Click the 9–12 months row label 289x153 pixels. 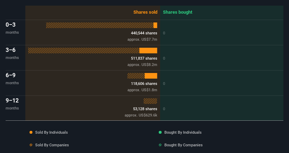[12, 104]
